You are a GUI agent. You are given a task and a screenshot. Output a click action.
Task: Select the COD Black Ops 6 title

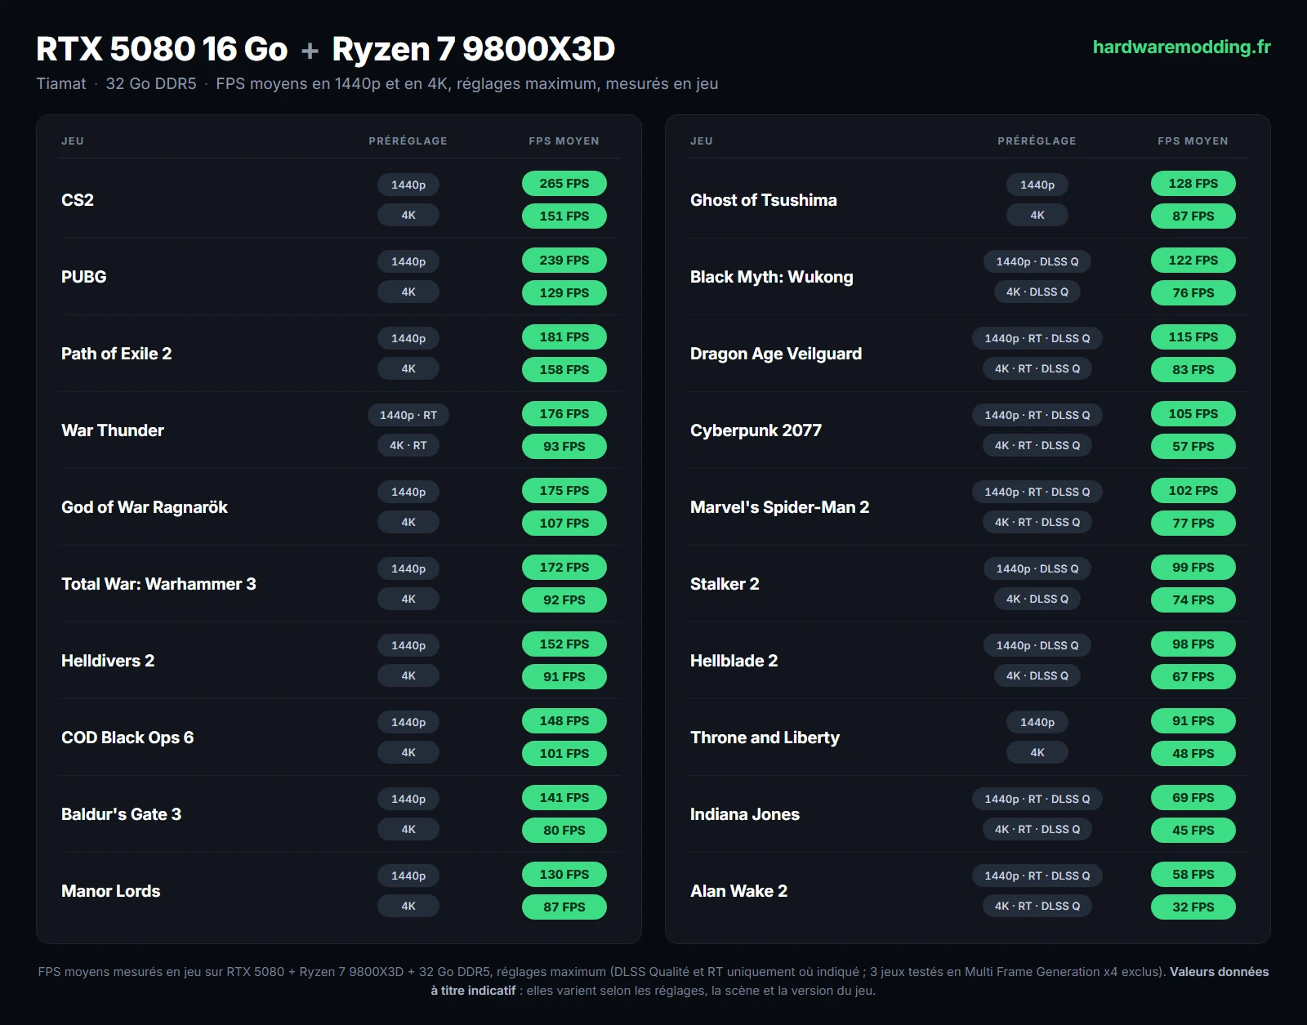click(x=127, y=738)
